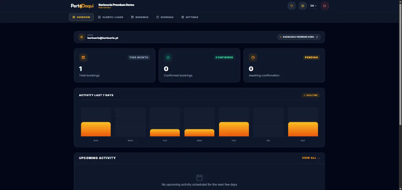Click barbearia@barbearia.pt email text
This screenshot has height=190, width=402.
pyautogui.click(x=102, y=38)
